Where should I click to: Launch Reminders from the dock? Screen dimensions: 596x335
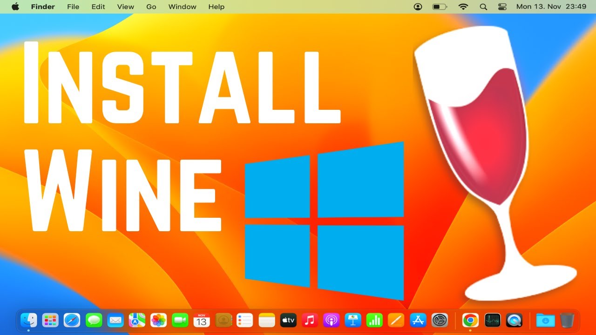(244, 320)
